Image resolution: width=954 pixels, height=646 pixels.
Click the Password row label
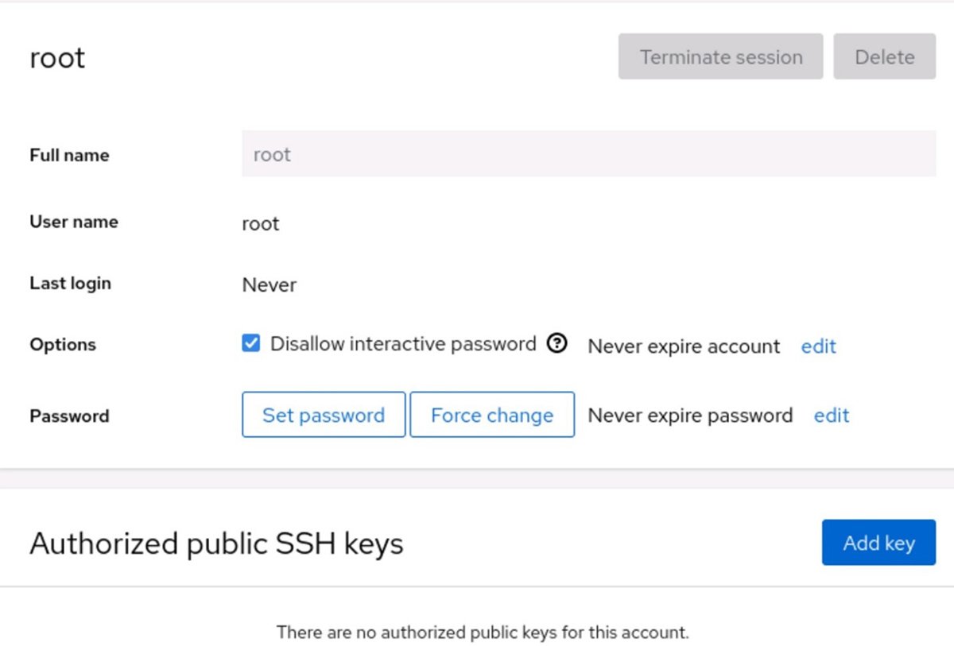[x=69, y=416]
